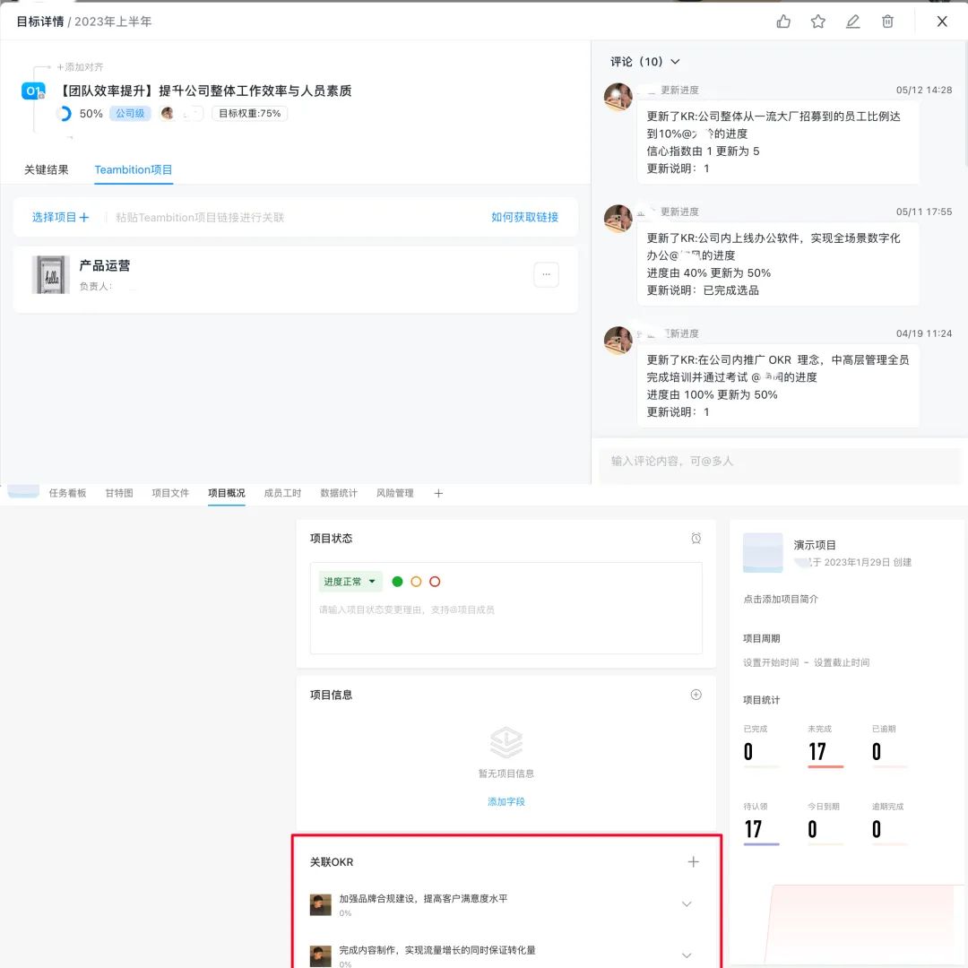Screen dimensions: 968x968
Task: Click the thumbs-up icon on the goal
Action: (x=783, y=21)
